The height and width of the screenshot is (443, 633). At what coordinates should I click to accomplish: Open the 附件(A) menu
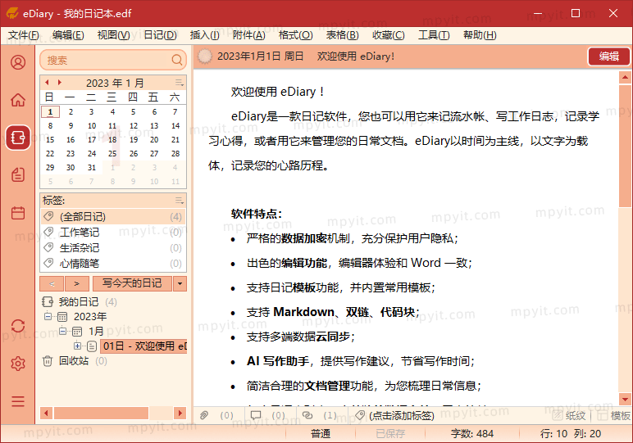[x=248, y=35]
